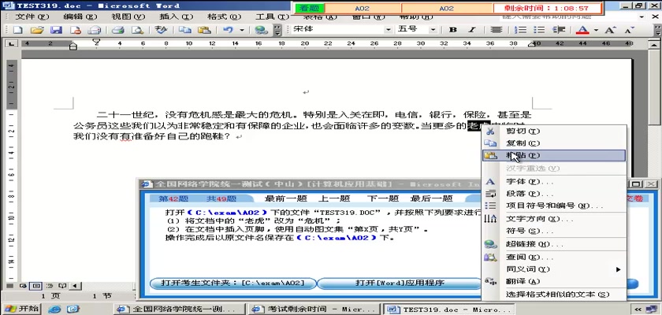
Task: Go to 上一题 in exam window
Action: (334, 198)
